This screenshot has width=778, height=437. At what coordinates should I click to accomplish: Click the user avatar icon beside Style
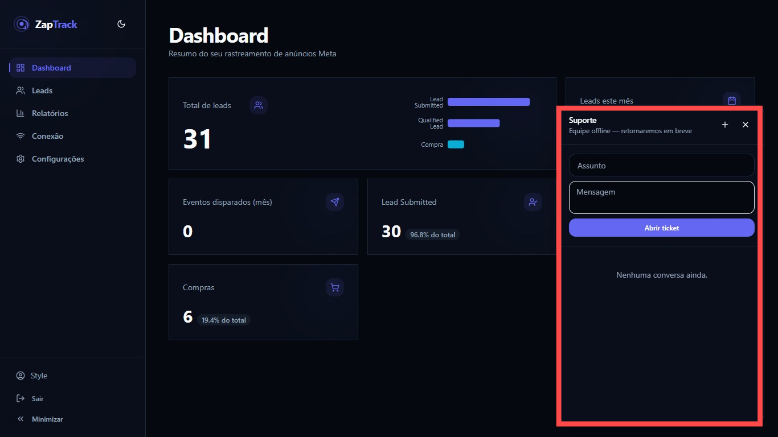click(x=21, y=376)
